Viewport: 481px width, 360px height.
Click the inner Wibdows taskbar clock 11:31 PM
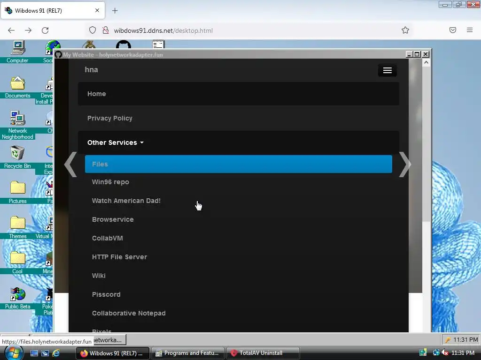click(x=465, y=339)
